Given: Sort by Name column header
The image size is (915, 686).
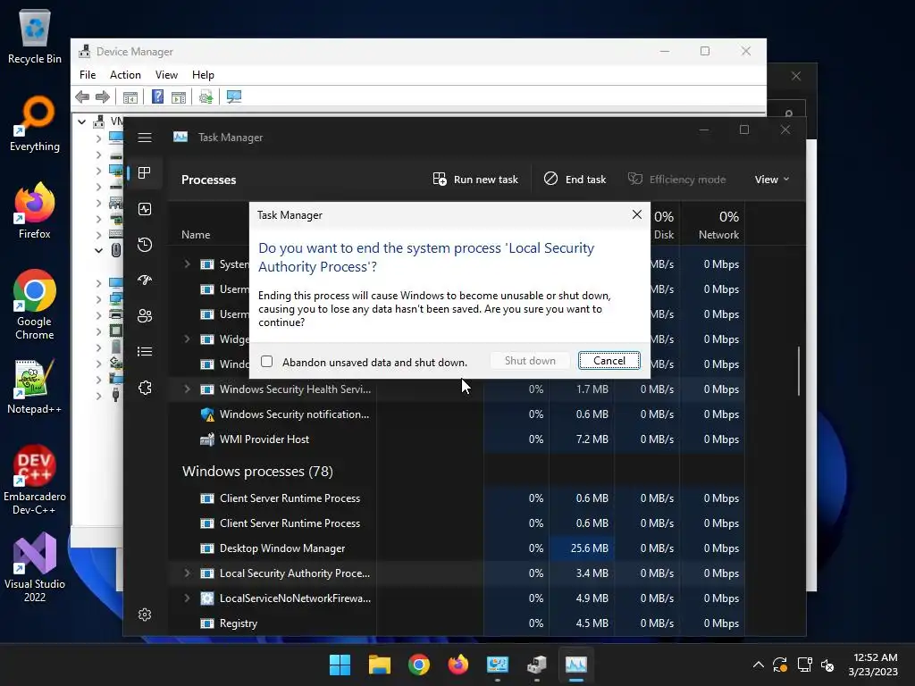Looking at the screenshot, I should tap(196, 235).
